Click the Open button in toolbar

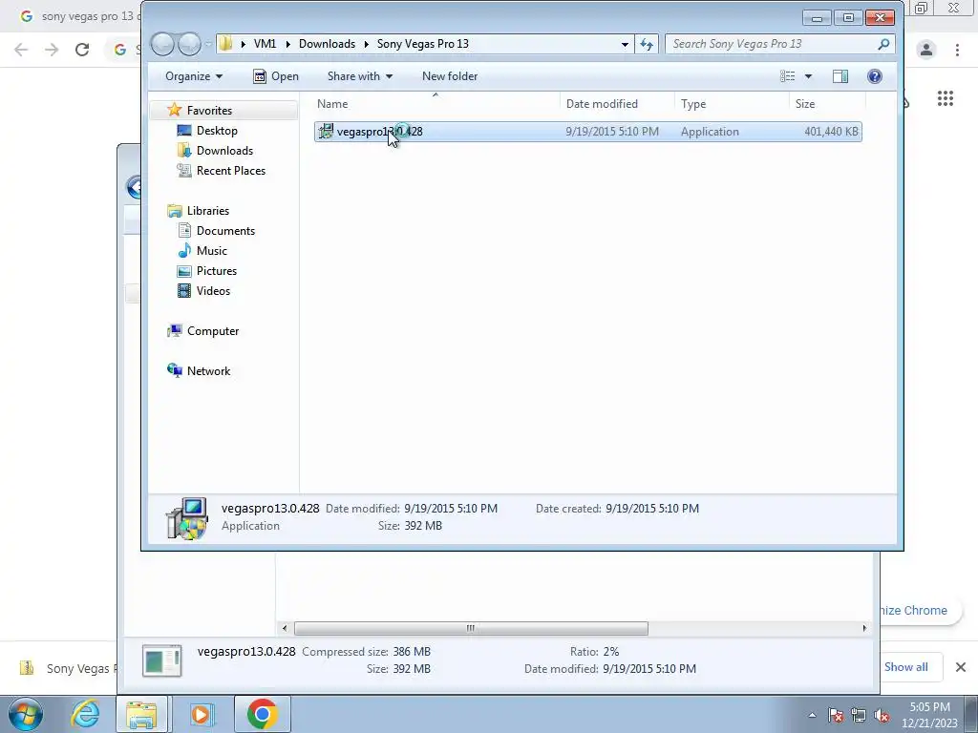(276, 76)
